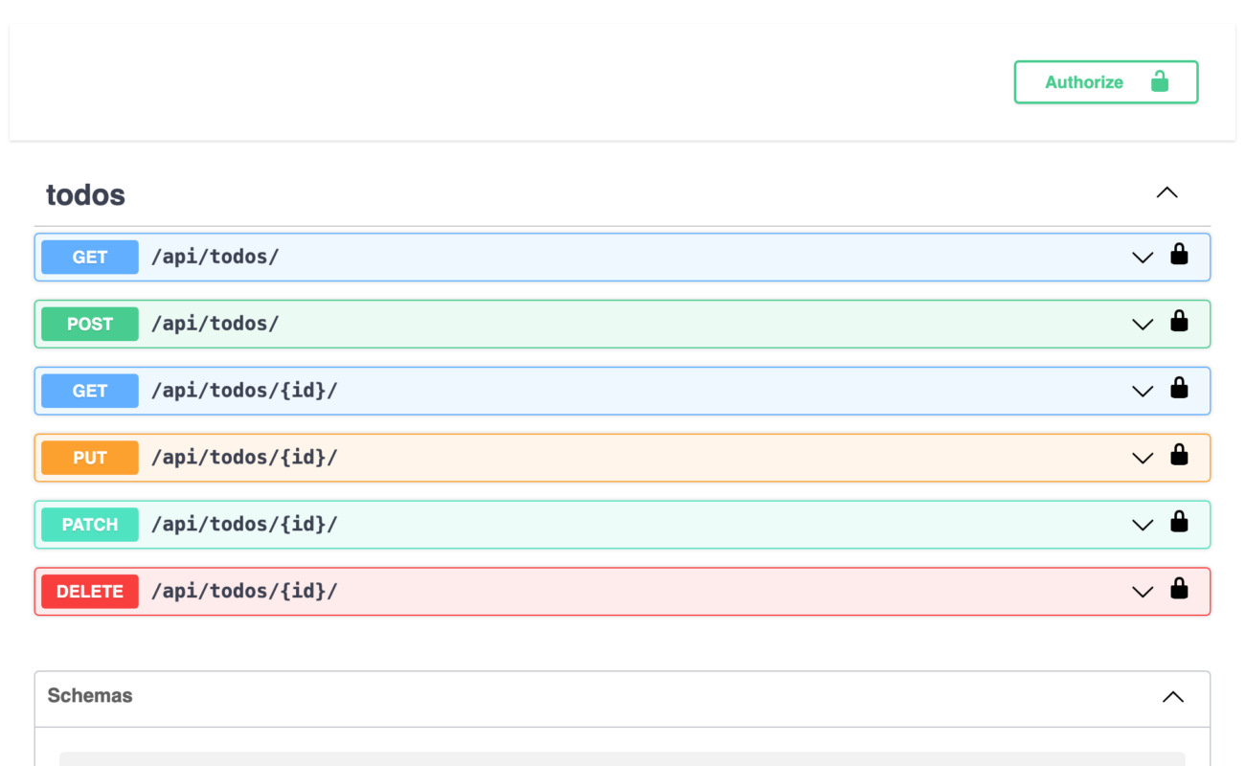Click the /api/todos/ path in the POST row
The image size is (1245, 766).
215,324
